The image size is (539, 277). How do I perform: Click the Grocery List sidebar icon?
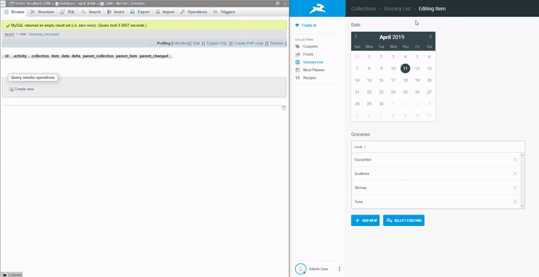[297, 62]
